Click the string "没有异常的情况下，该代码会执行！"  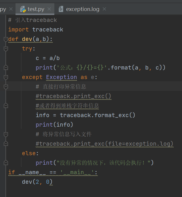pos(104,163)
